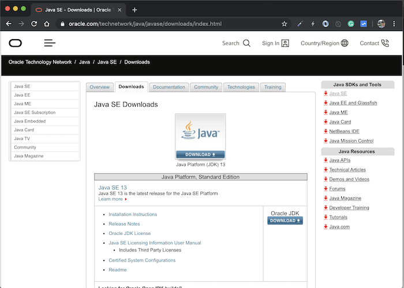Open the Certified System Configurations link

pyautogui.click(x=142, y=260)
